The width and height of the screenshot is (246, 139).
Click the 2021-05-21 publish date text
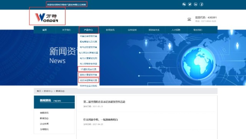point(93,106)
